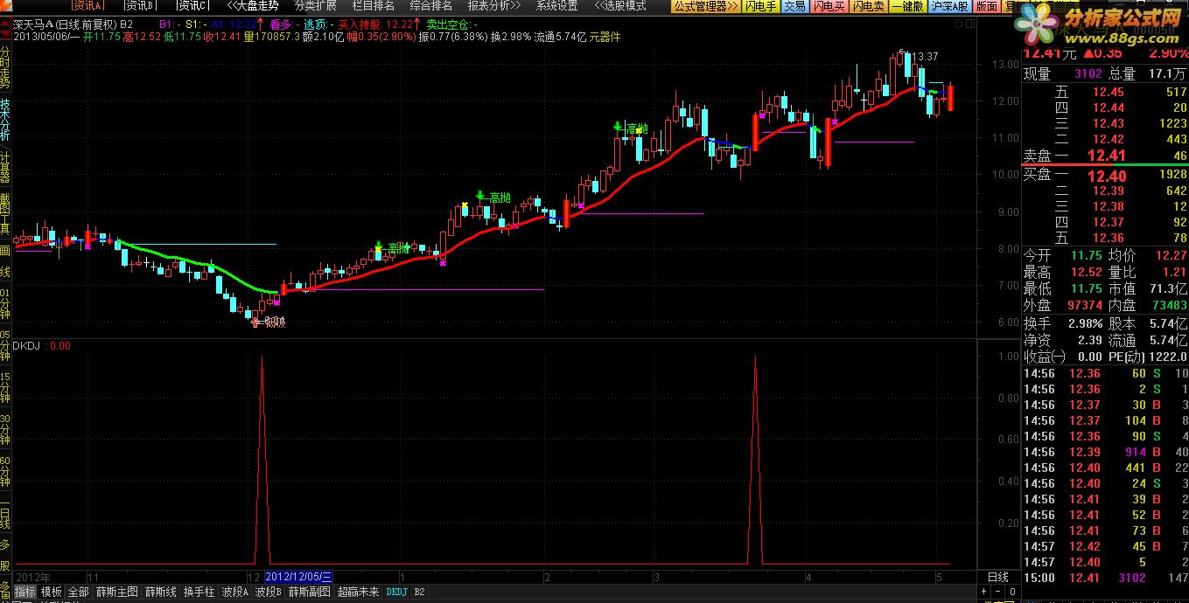Image resolution: width=1189 pixels, height=603 pixels.
Task: Switch to 分时走势 intraday view in sidebar
Action: click(x=5, y=68)
